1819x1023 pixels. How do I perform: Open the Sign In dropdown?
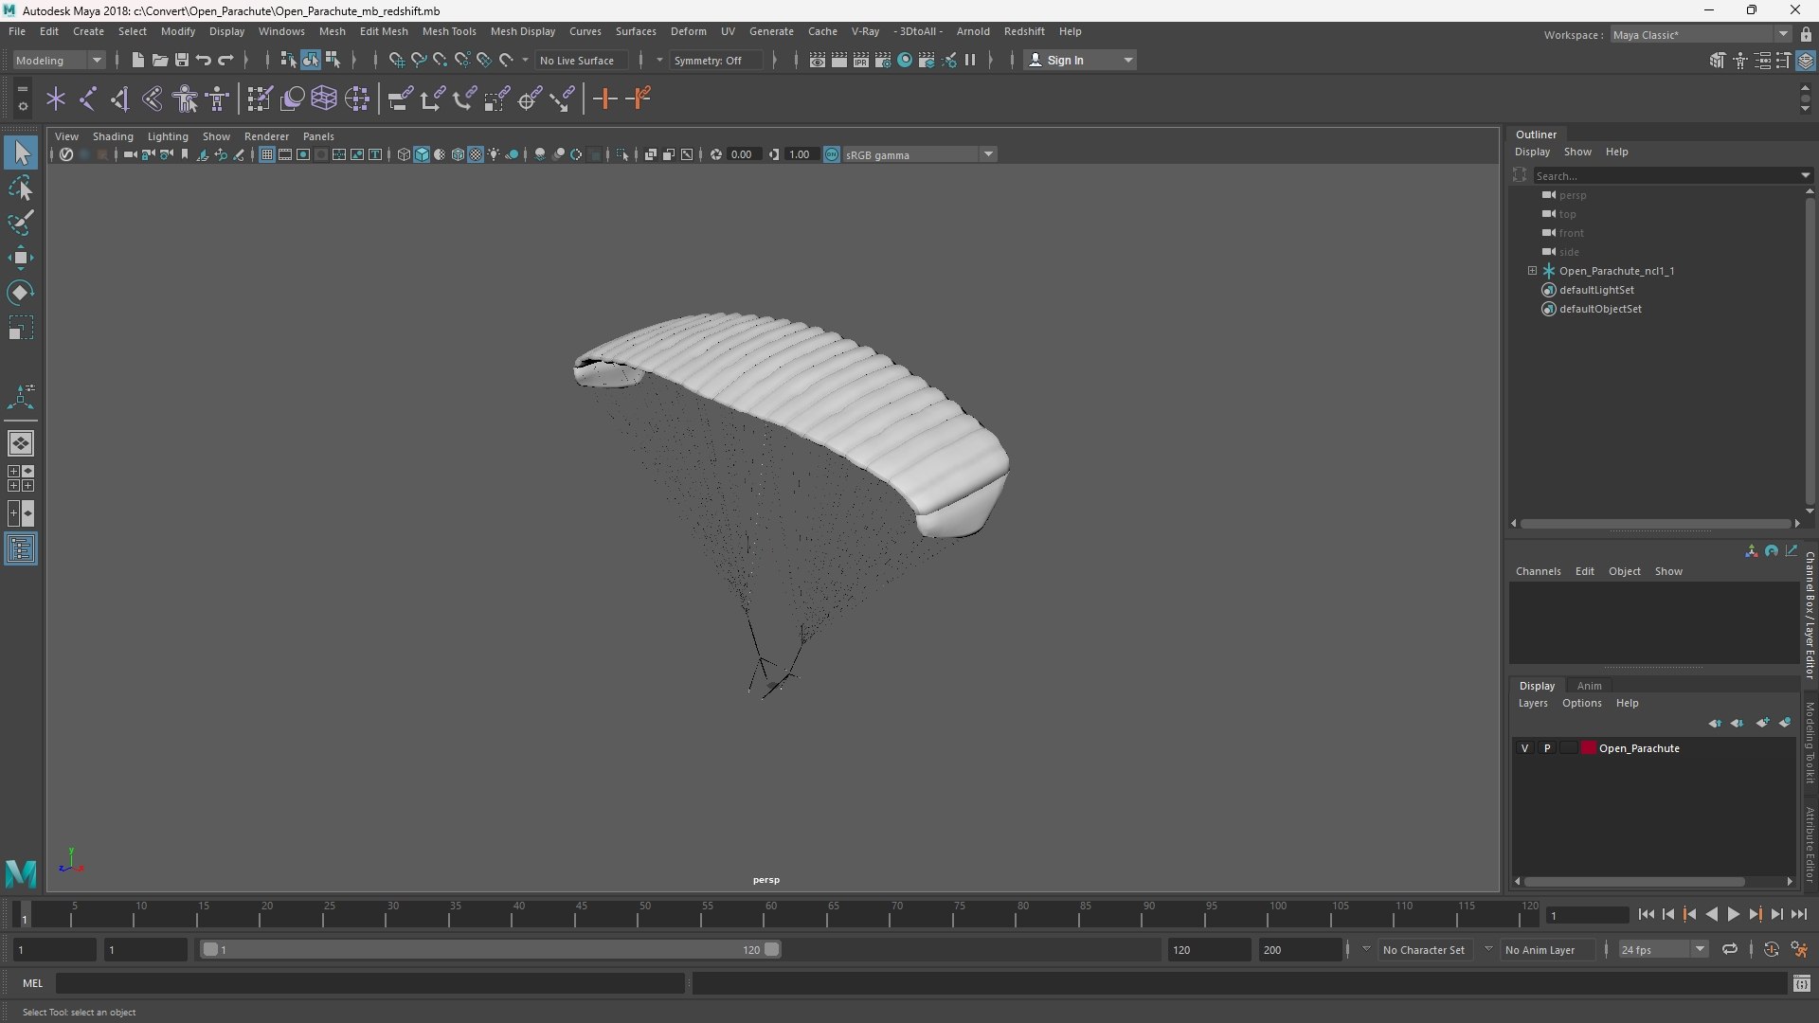click(1081, 60)
